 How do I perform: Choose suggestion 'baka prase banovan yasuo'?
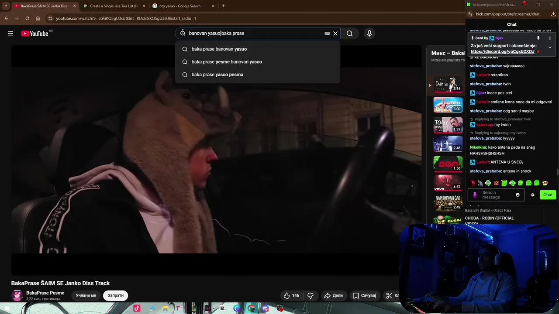[x=258, y=49]
